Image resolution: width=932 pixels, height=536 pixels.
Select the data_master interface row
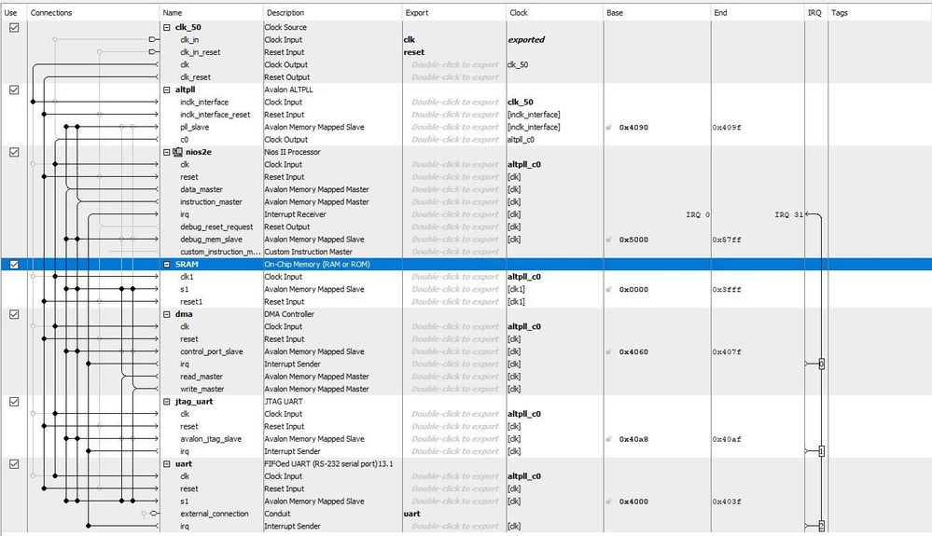pos(202,189)
